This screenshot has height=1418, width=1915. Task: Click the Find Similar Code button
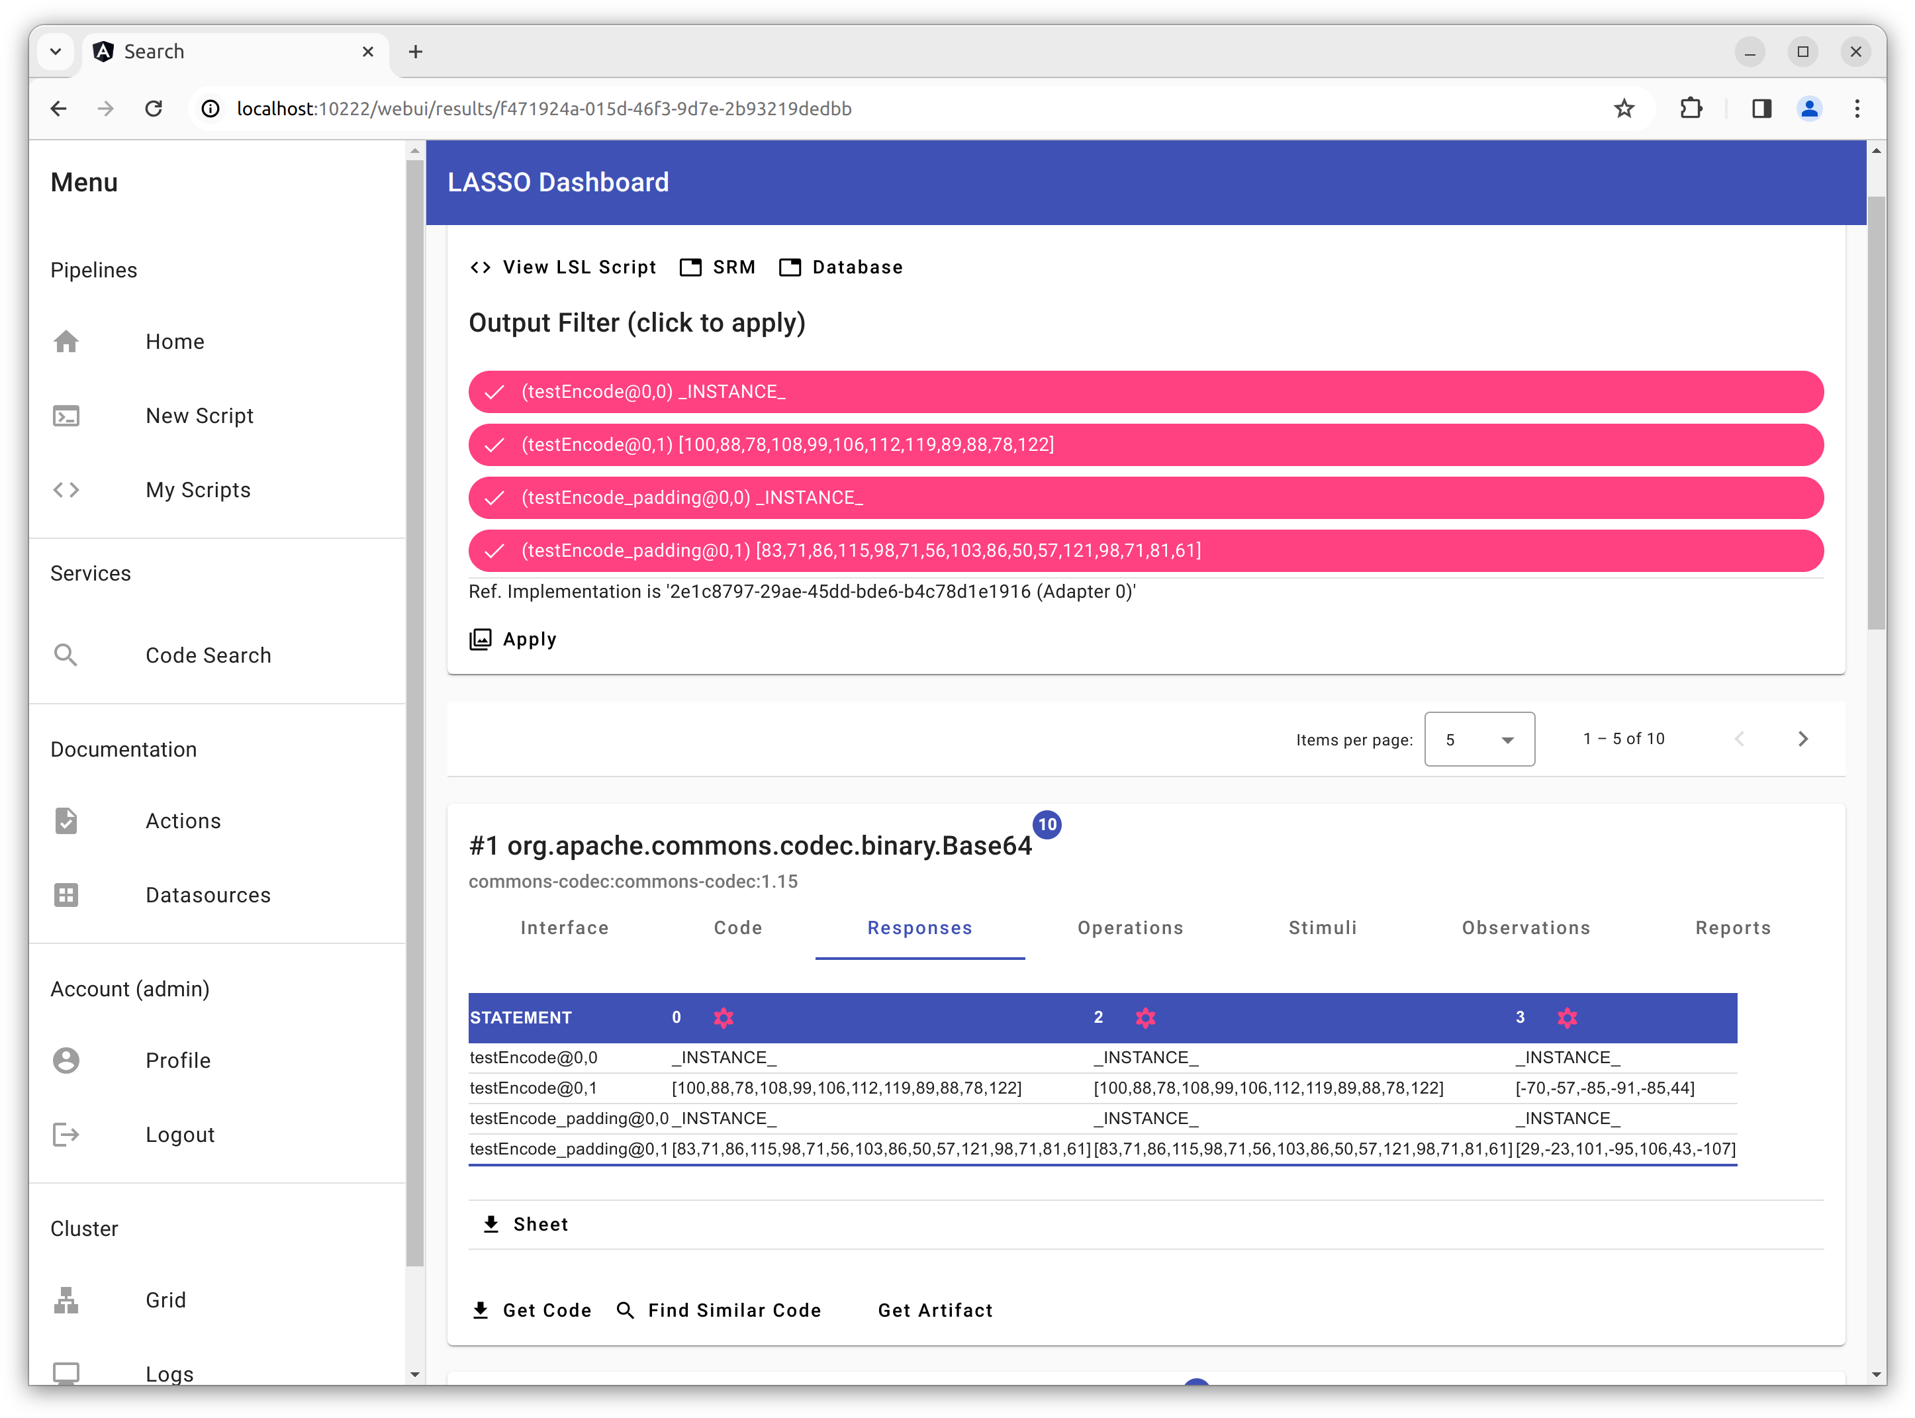[720, 1310]
